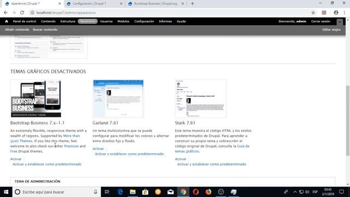Go to Drupal home icon
The width and height of the screenshot is (350, 197).
pyautogui.click(x=7, y=21)
